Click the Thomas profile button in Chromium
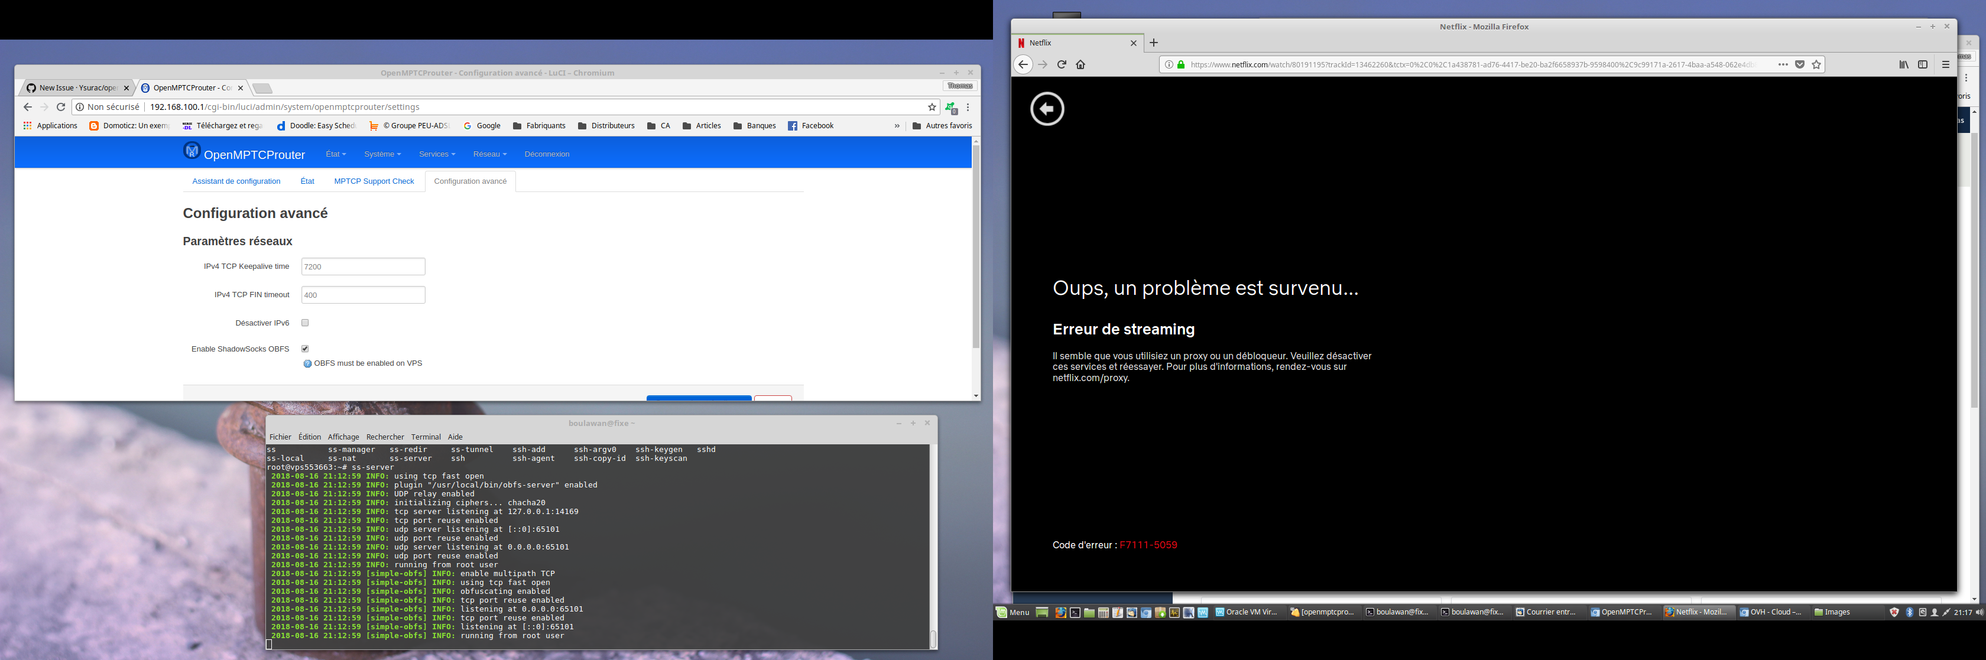This screenshot has width=1986, height=660. [x=960, y=86]
